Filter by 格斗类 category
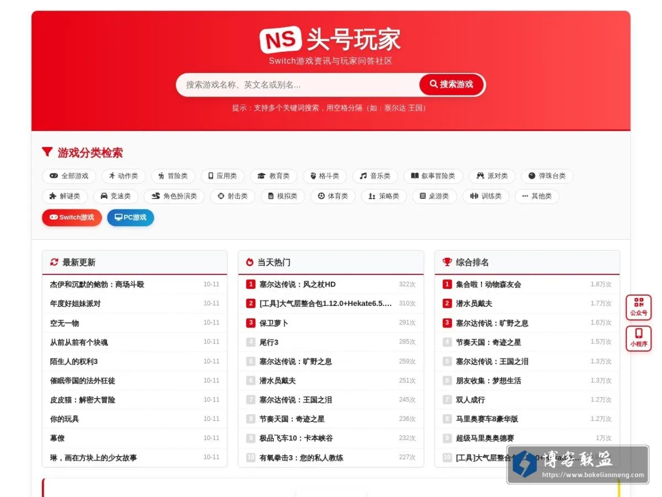 tap(324, 176)
